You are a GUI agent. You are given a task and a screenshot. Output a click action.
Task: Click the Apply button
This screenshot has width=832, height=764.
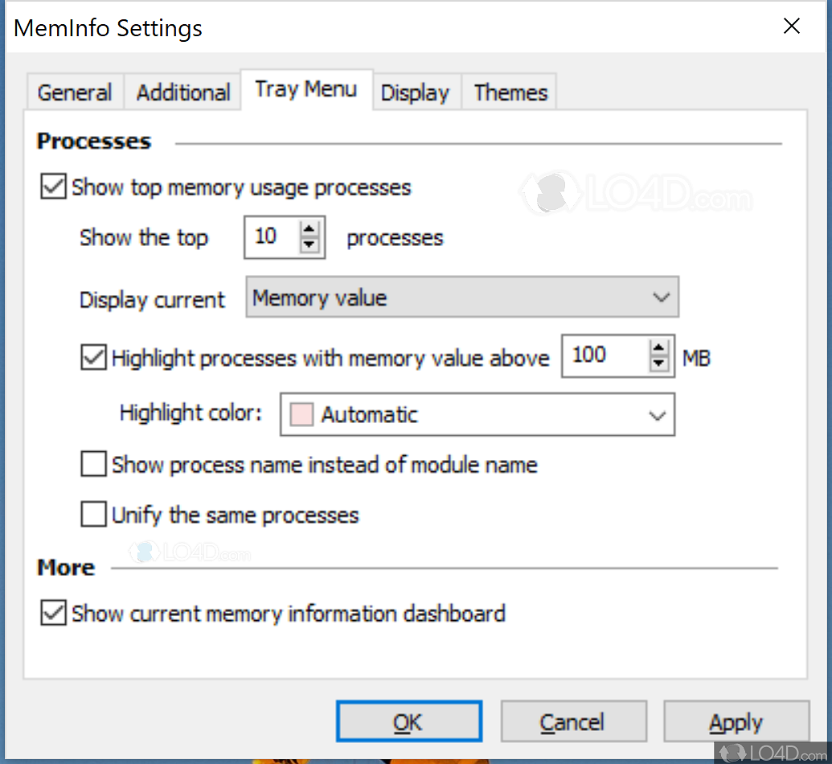pyautogui.click(x=736, y=723)
